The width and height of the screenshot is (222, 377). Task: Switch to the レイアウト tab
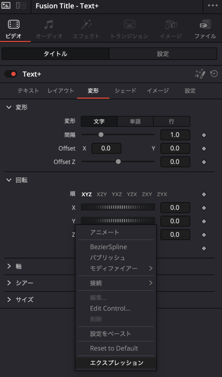[61, 90]
